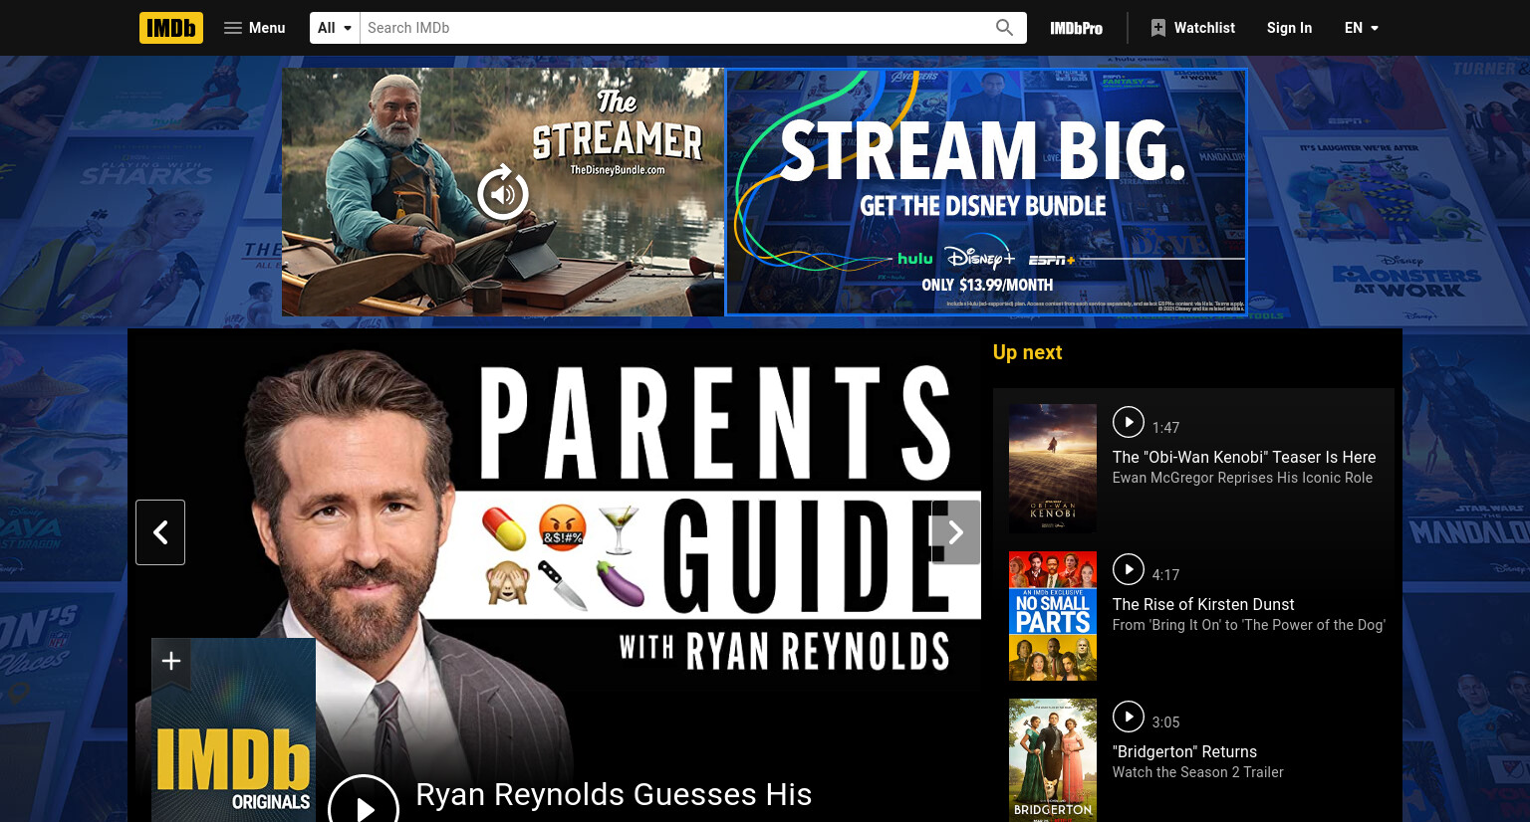
Task: Expand the All search category dropdown
Action: (335, 28)
